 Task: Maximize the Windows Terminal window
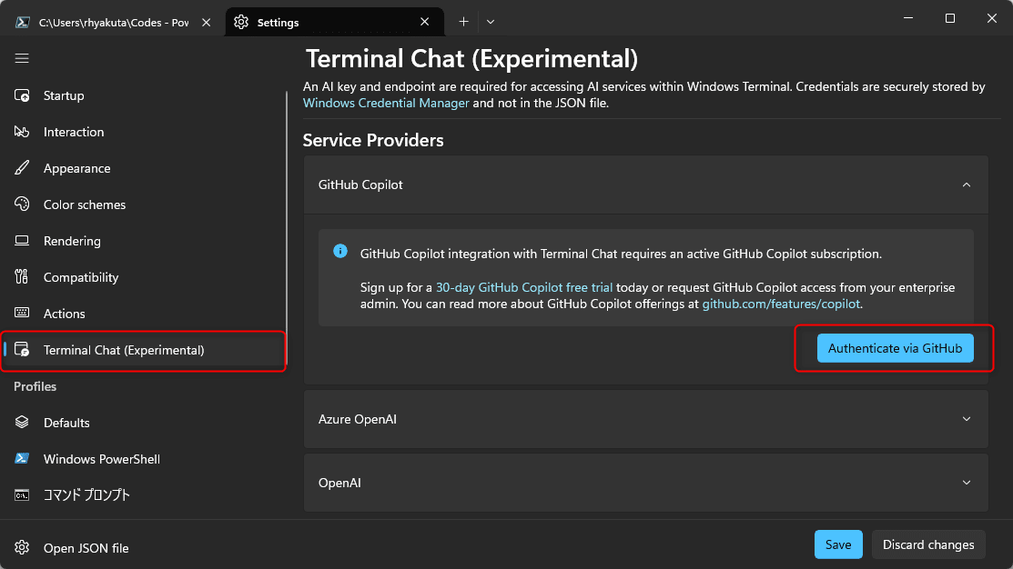[x=949, y=18]
